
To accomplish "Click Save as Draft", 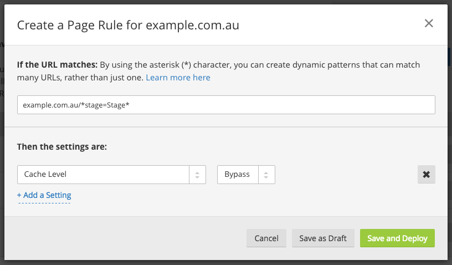I will point(323,238).
